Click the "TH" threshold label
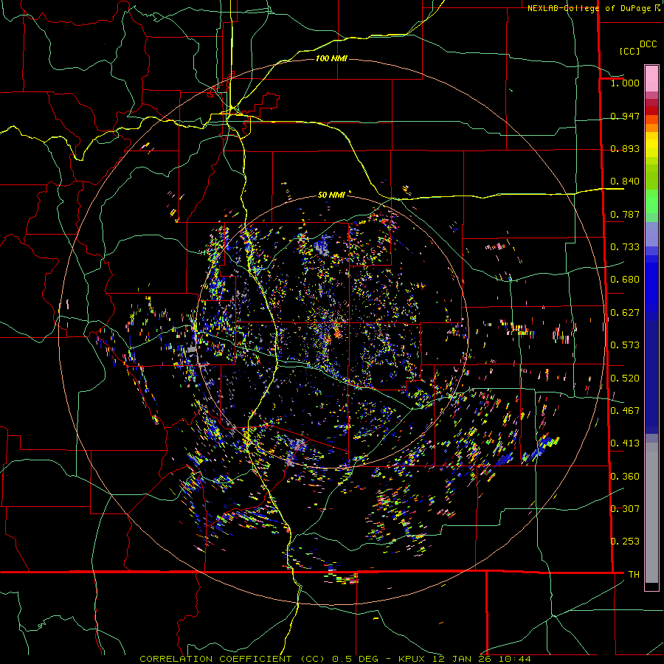664x664 pixels. point(634,575)
